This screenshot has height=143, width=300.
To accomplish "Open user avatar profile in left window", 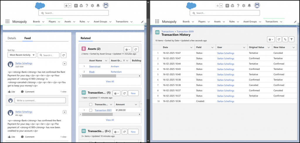I will tap(106, 5).
